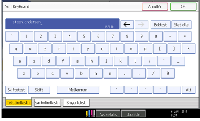Toggle the Skiftetast lock key

(x=16, y=90)
